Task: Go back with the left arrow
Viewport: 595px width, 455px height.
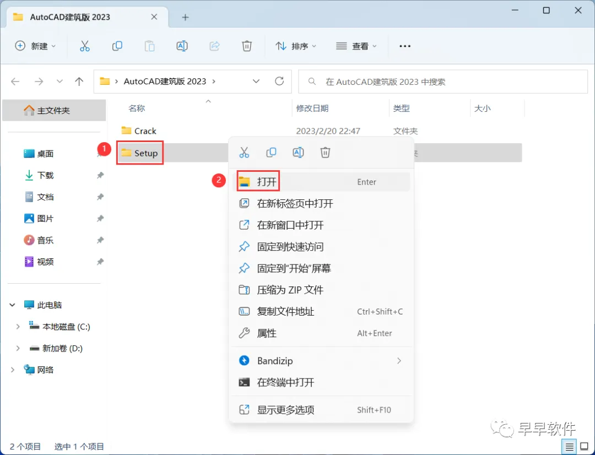Action: click(x=15, y=81)
